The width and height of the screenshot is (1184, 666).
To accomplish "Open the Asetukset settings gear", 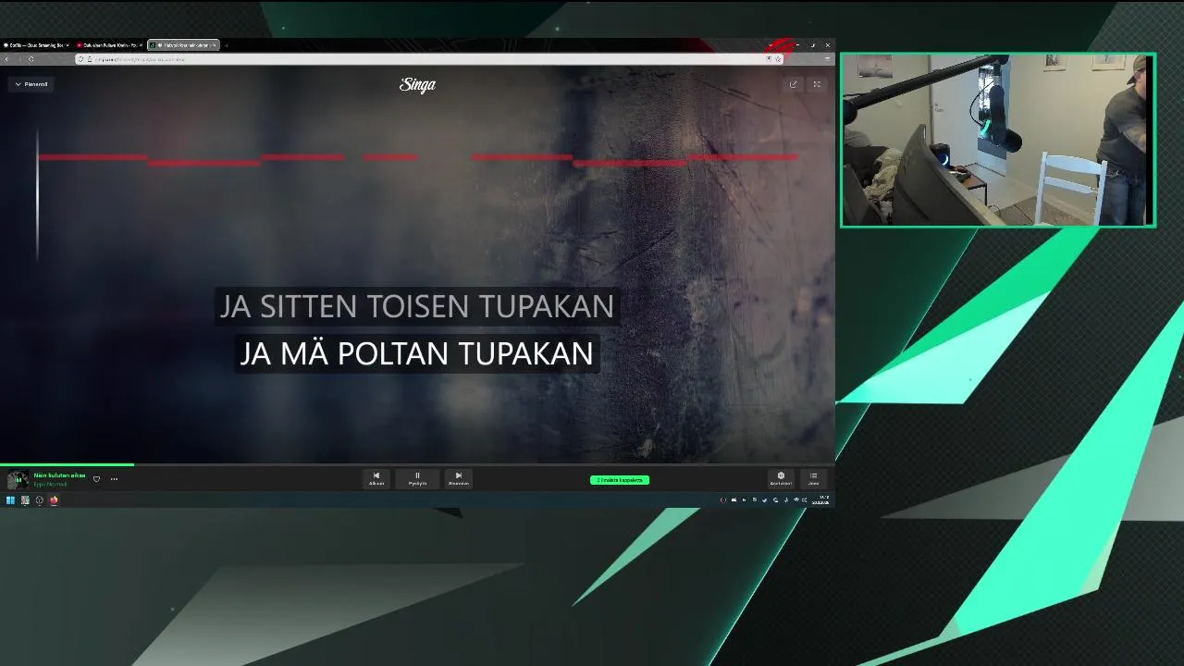I will pyautogui.click(x=781, y=478).
